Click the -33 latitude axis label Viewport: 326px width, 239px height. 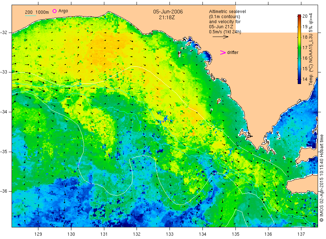click(4, 72)
